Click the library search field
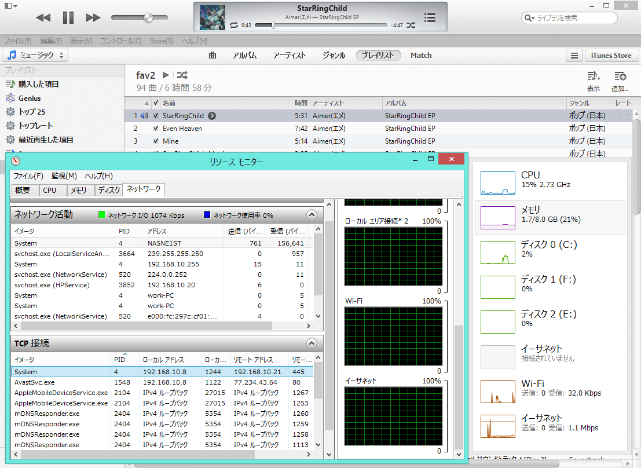The width and height of the screenshot is (641, 468). [569, 18]
